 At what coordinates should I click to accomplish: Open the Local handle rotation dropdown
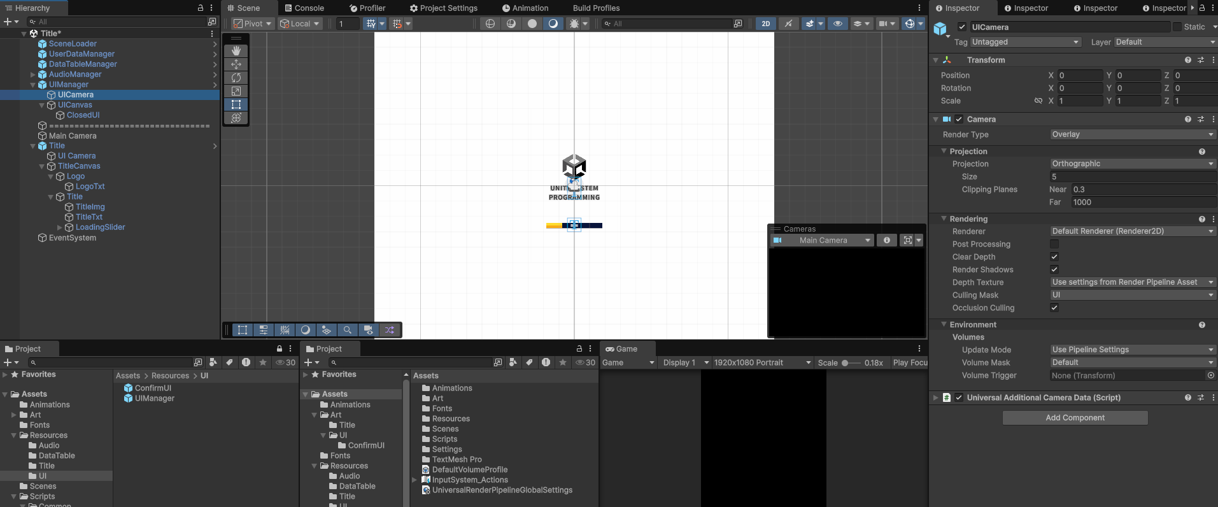point(300,24)
